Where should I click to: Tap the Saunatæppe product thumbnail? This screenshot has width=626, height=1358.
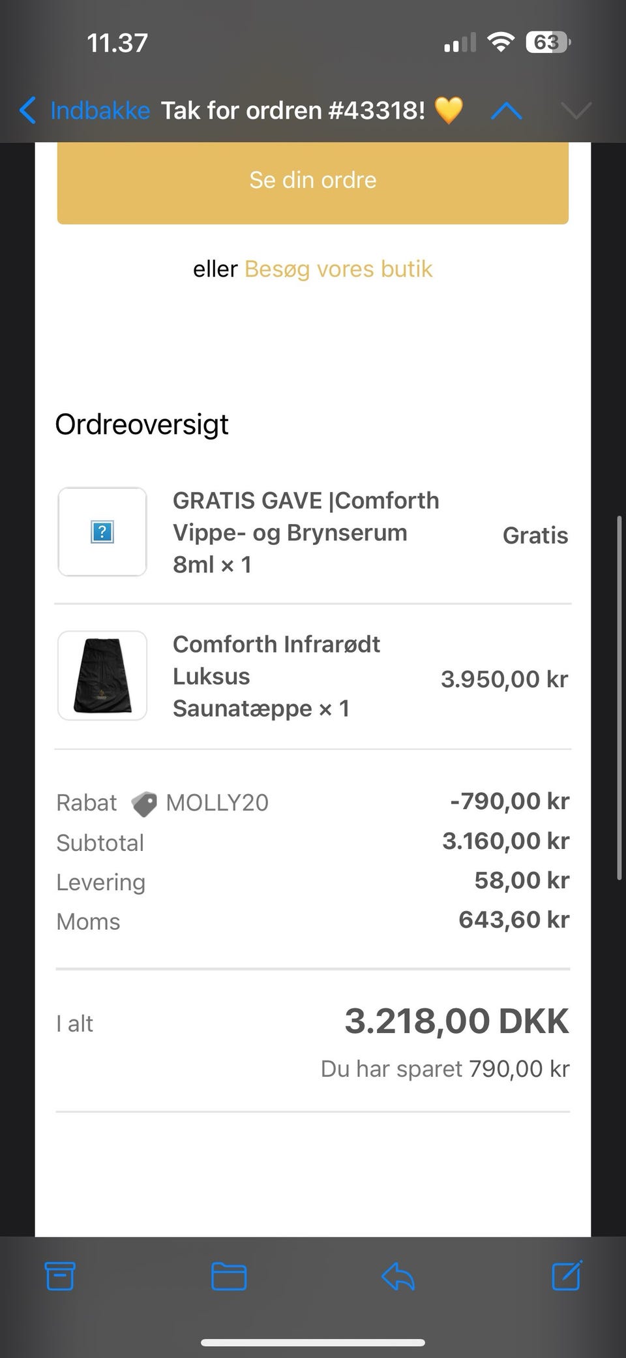tap(102, 675)
